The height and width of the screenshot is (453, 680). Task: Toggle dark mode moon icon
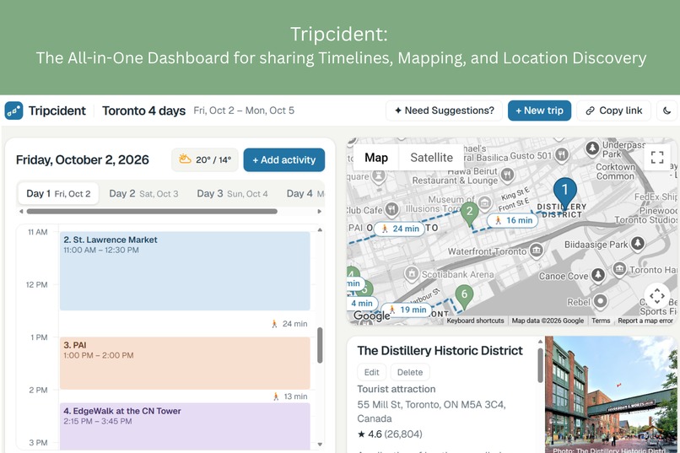[x=667, y=111]
